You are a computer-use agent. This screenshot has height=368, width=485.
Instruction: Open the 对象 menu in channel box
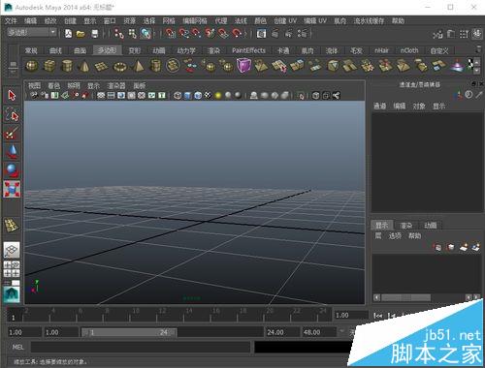coord(419,106)
